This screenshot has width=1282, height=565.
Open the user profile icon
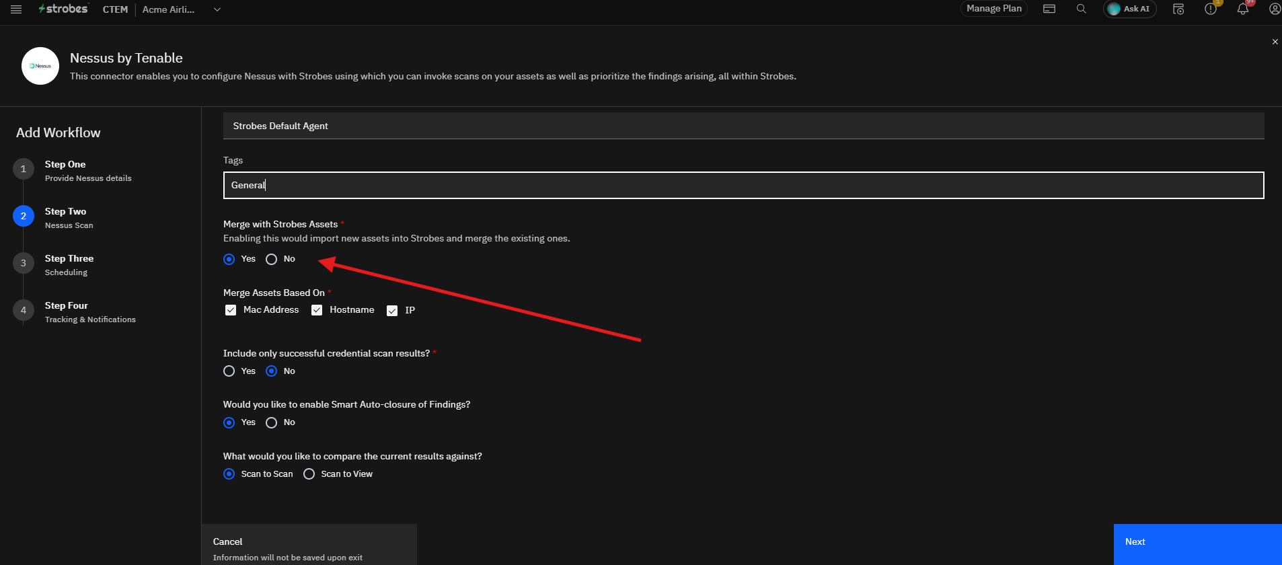tap(1275, 9)
